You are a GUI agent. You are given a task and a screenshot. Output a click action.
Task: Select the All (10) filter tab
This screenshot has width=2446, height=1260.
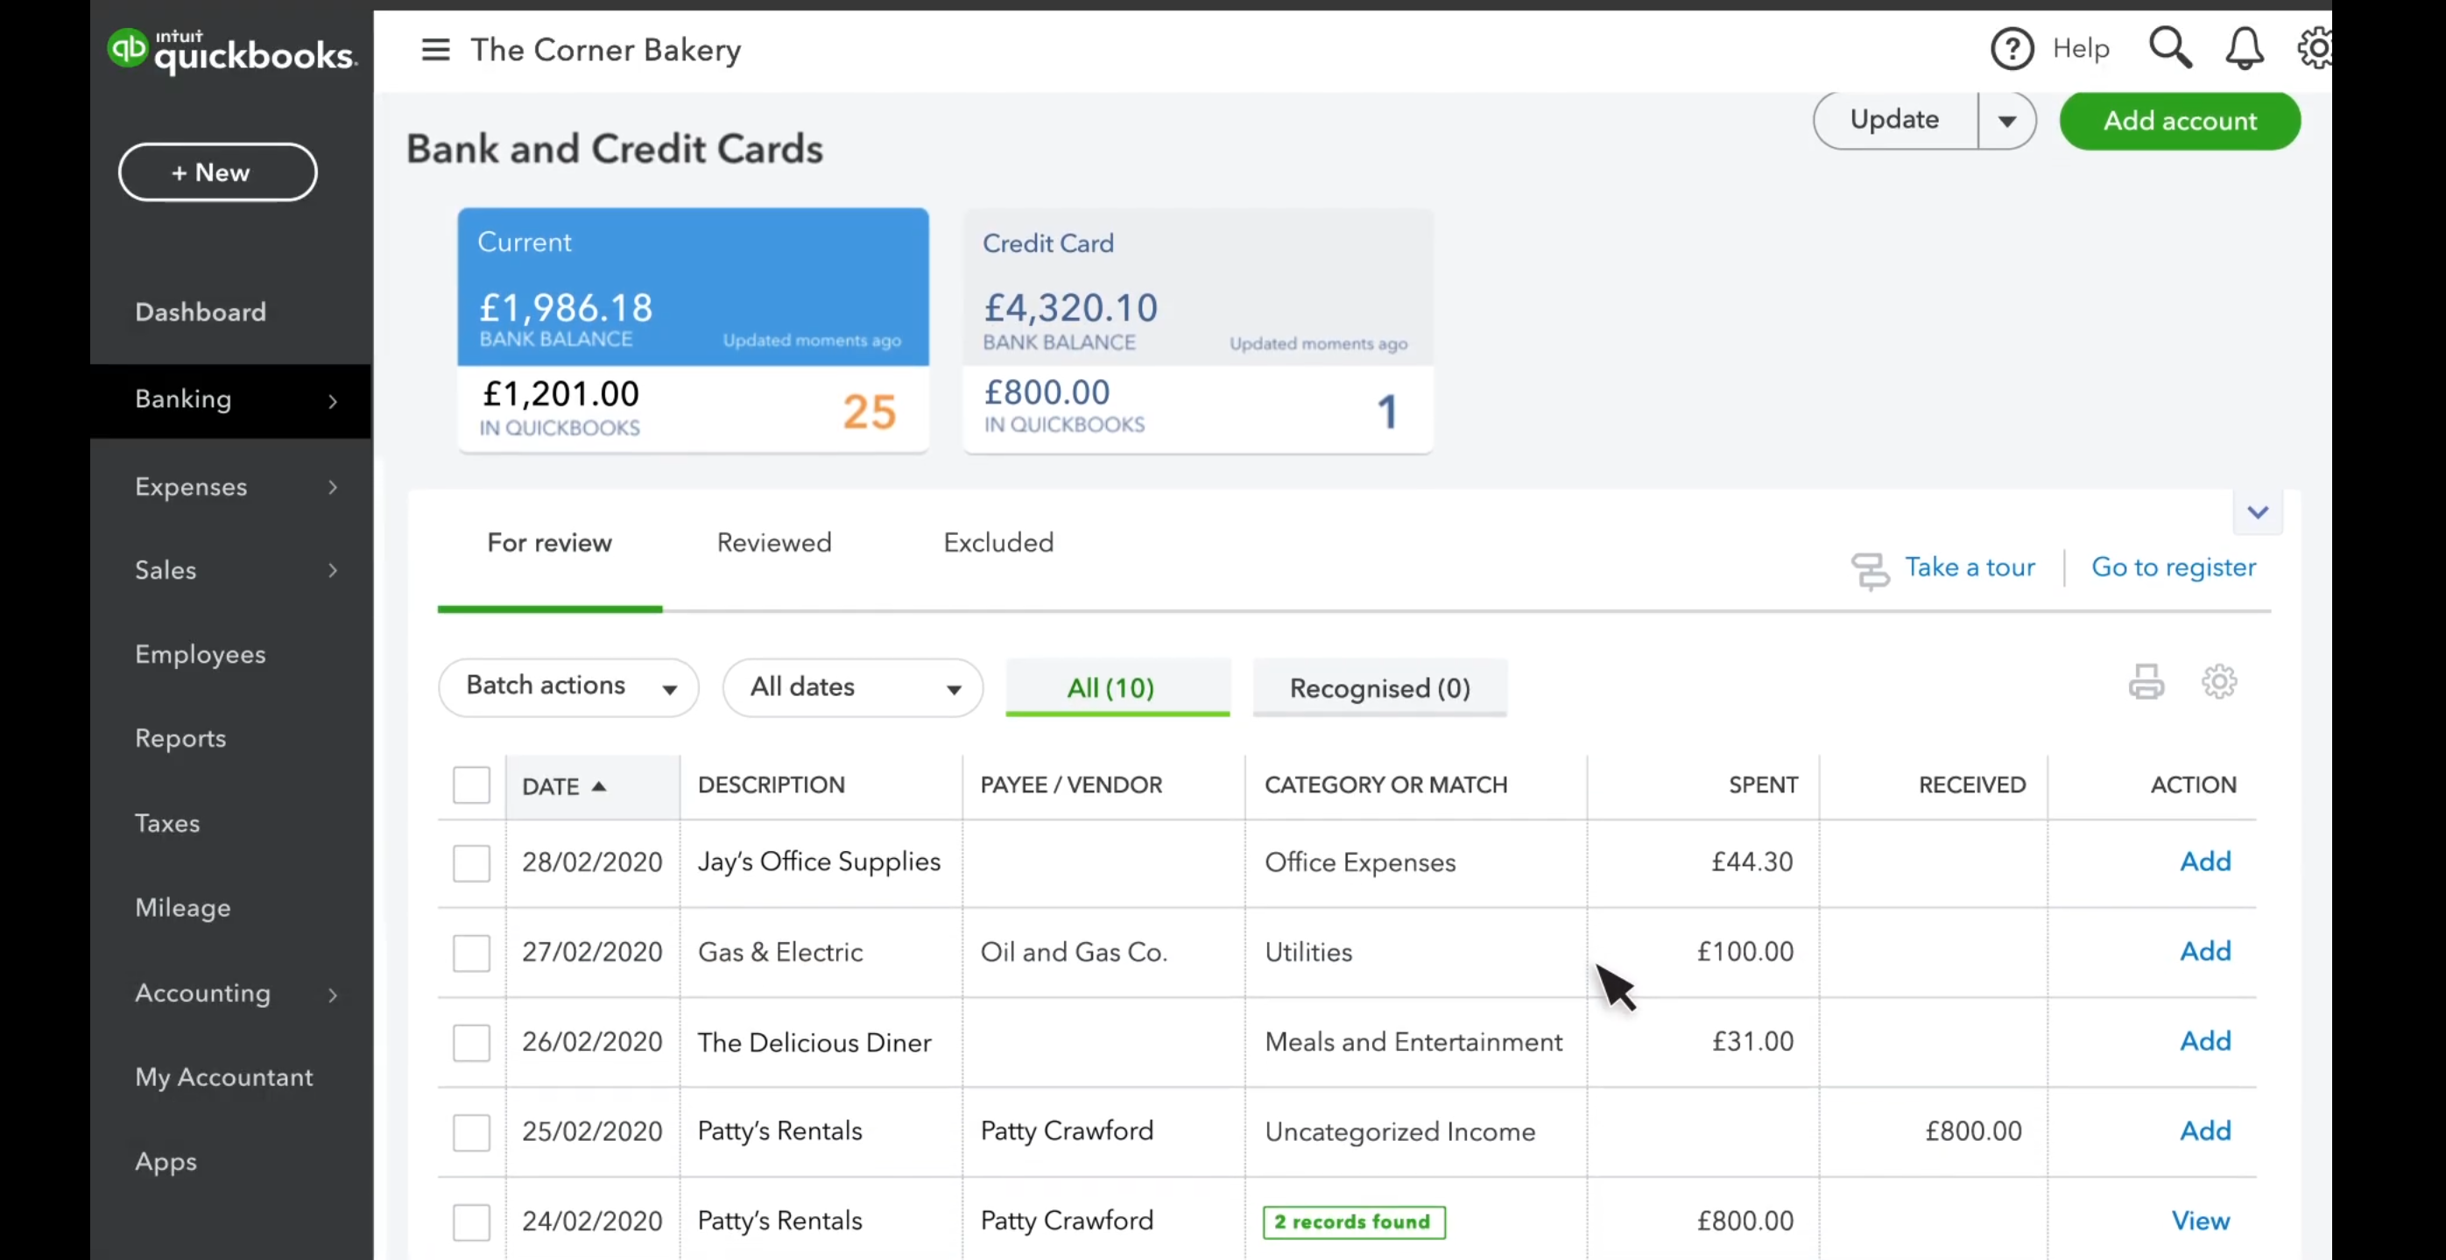coord(1117,687)
